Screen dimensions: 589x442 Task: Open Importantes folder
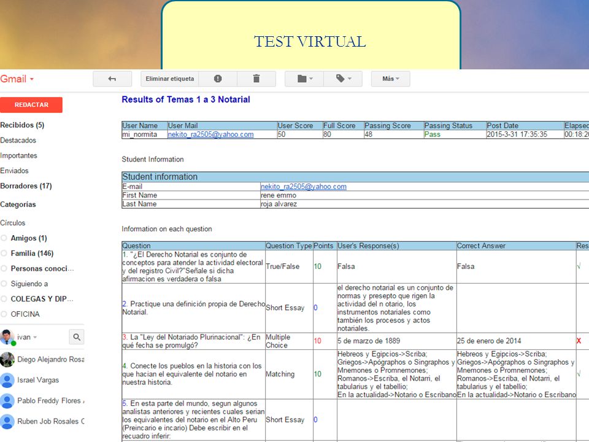19,155
